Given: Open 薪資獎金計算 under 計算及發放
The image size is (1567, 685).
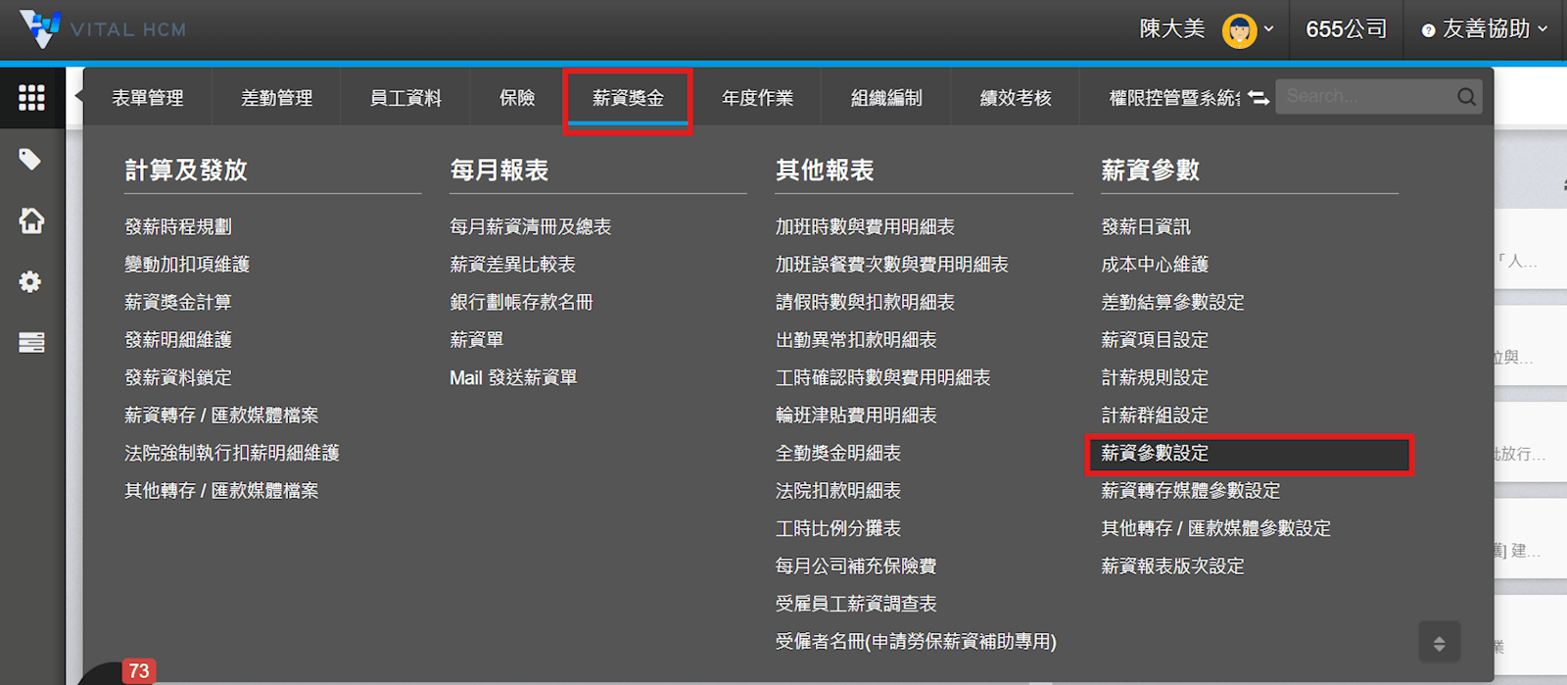Looking at the screenshot, I should [178, 302].
